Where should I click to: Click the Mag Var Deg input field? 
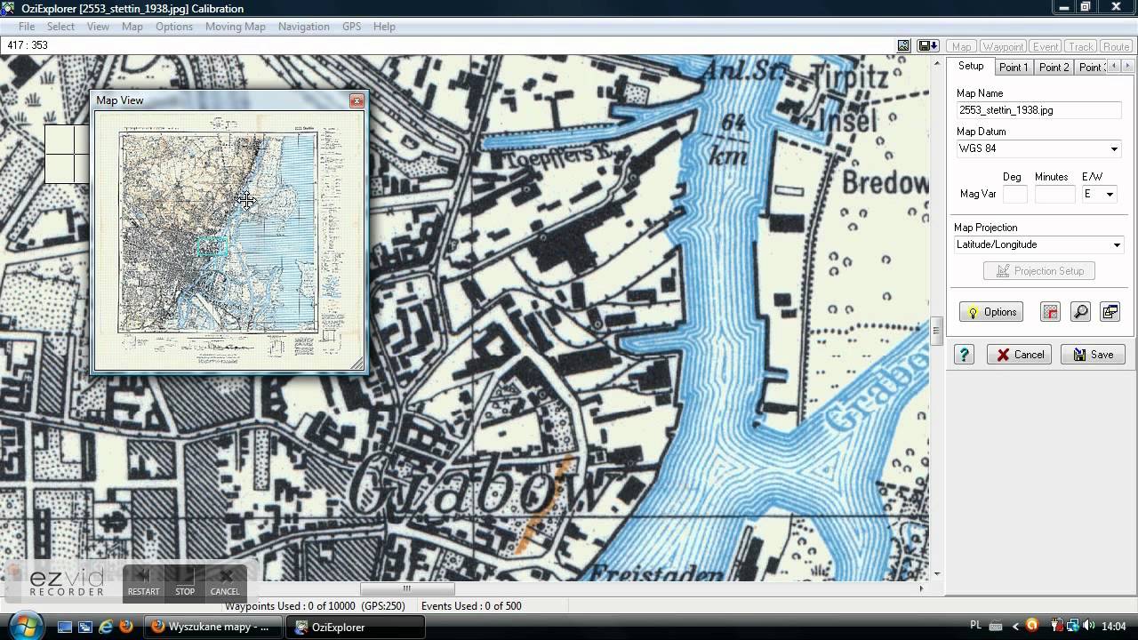(x=1014, y=194)
